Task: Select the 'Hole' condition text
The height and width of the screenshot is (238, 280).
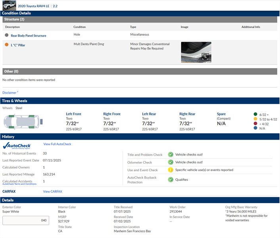Action: point(77,35)
